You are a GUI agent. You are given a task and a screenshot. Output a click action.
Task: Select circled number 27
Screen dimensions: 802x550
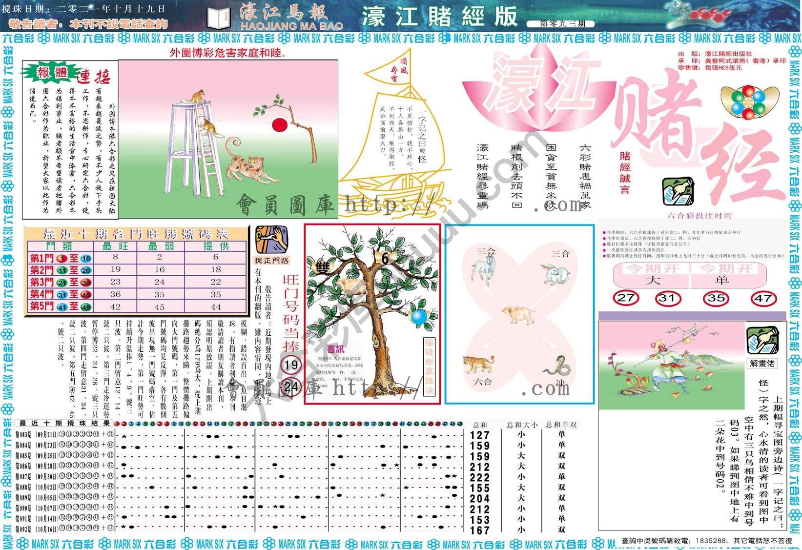click(626, 298)
